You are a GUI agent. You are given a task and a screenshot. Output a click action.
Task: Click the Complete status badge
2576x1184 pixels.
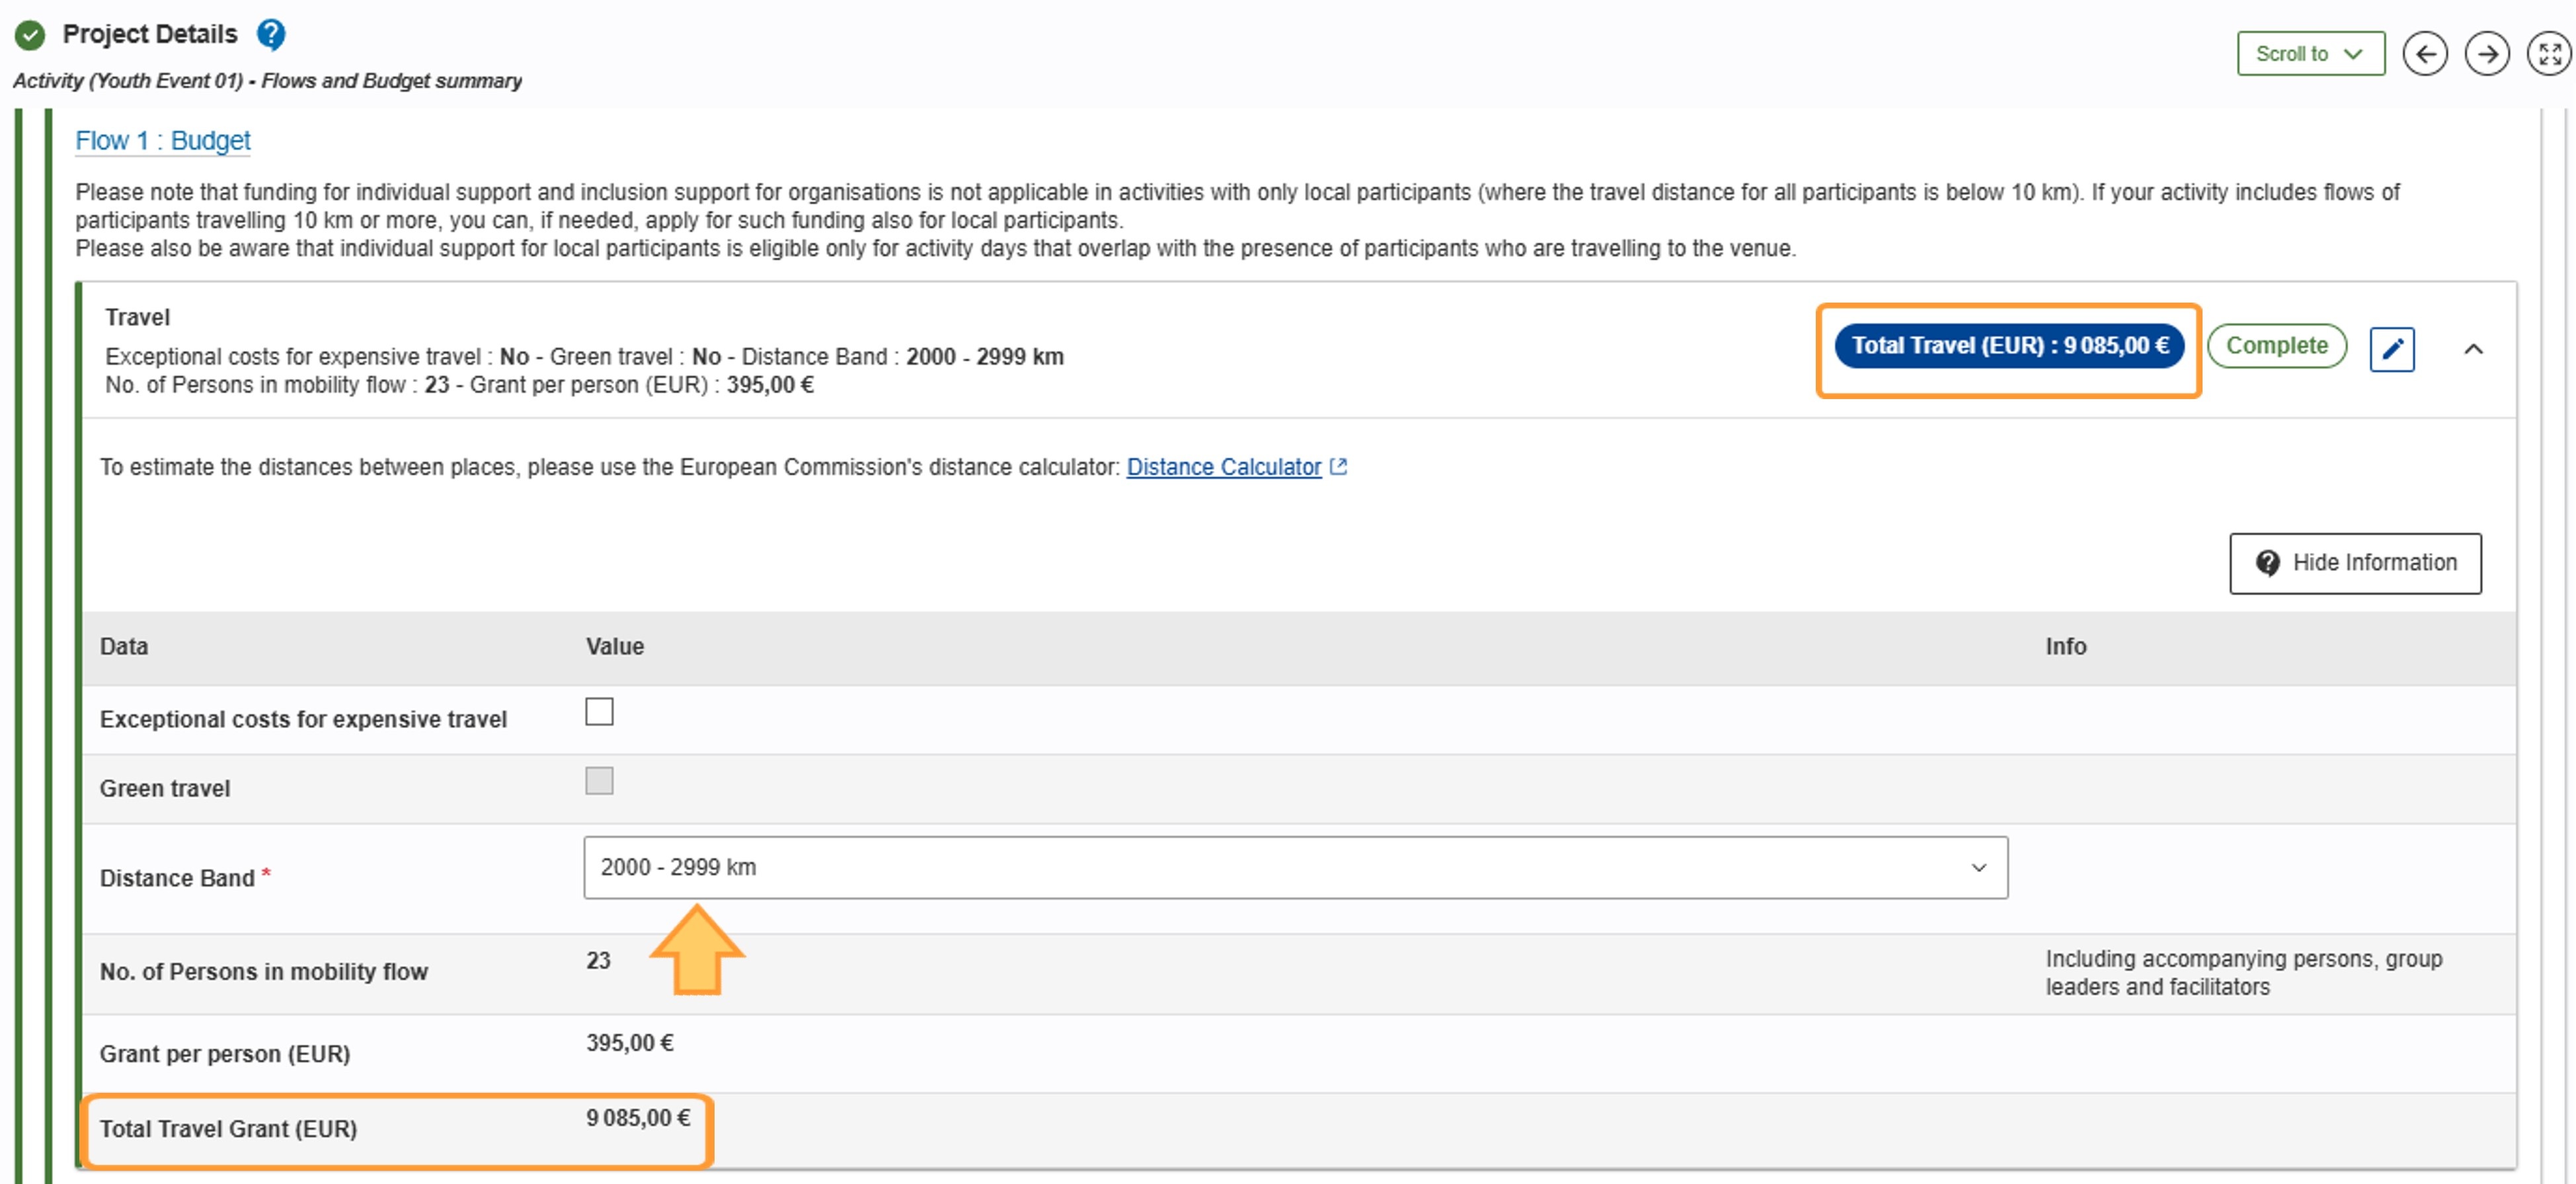click(2276, 346)
